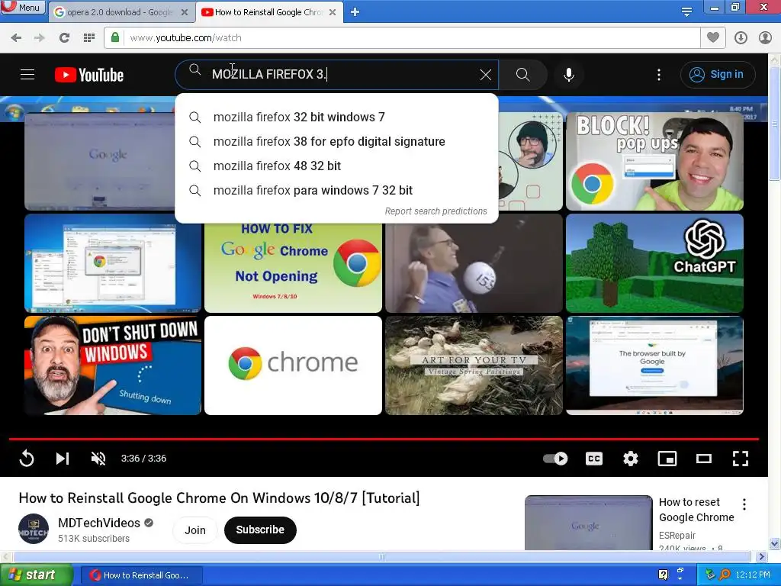This screenshot has width=781, height=586.
Task: Choose suggestion mozilla firefox 48 32 bit
Action: [x=336, y=166]
